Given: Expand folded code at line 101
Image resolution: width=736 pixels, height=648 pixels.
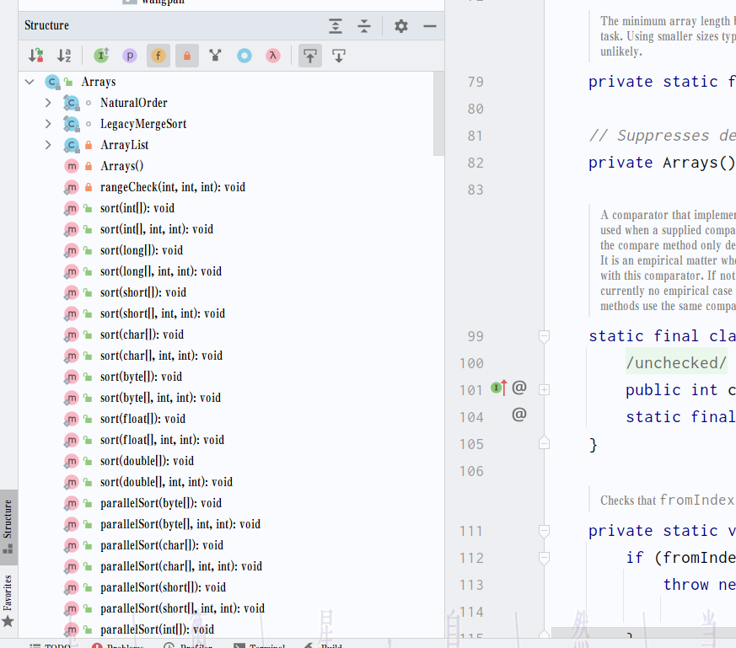Looking at the screenshot, I should point(544,390).
